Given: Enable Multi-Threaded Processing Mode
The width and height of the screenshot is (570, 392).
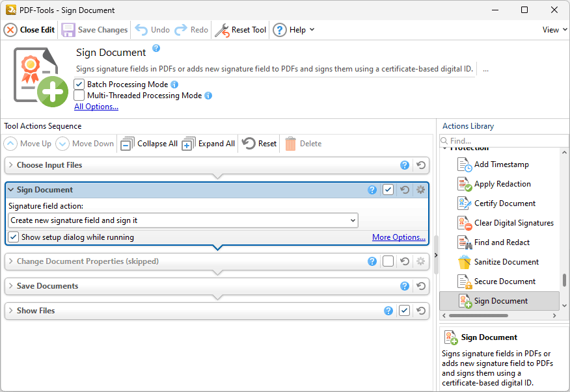Looking at the screenshot, I should point(79,96).
